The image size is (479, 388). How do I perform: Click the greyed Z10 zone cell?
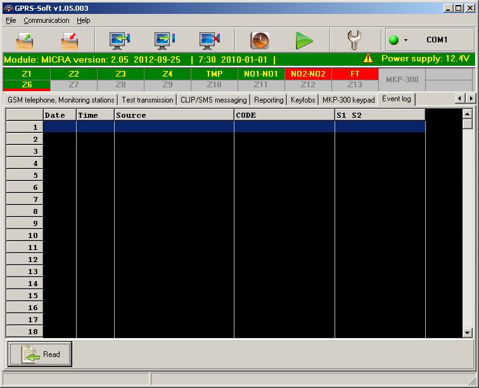[x=214, y=85]
